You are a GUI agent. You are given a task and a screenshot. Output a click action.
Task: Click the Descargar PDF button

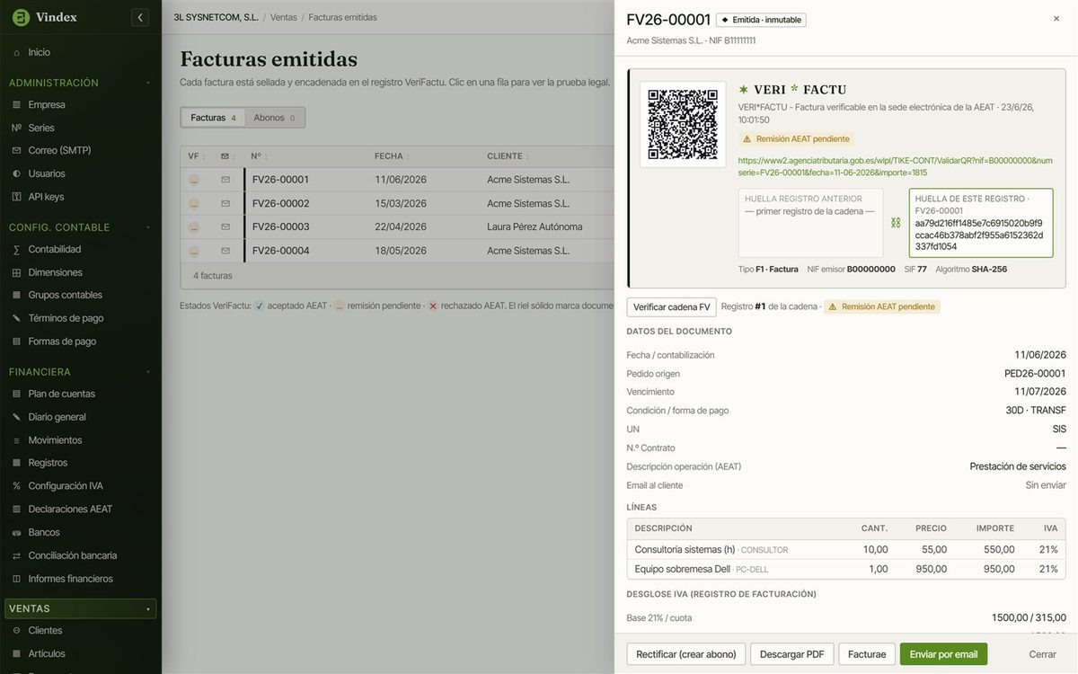(791, 654)
